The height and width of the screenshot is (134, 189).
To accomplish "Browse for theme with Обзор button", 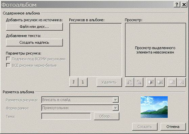I will (x=107, y=116).
